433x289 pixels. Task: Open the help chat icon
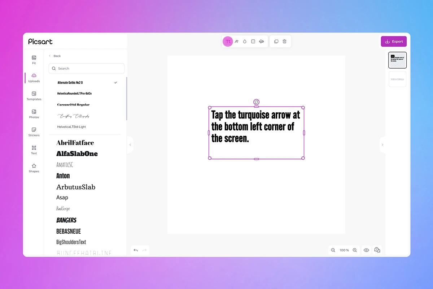pyautogui.click(x=377, y=250)
